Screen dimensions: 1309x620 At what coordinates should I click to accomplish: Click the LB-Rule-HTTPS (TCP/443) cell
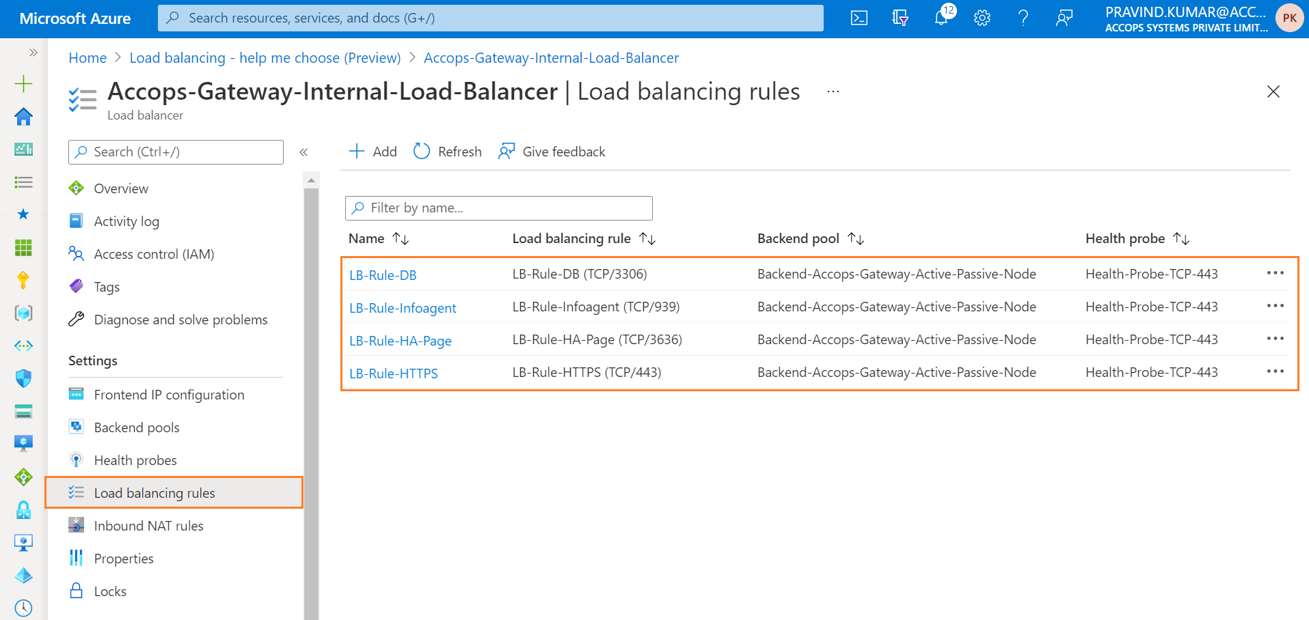pos(586,372)
